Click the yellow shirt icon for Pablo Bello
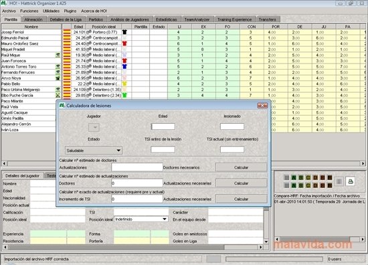Viewport: 368px width, 265px height. pos(124,84)
